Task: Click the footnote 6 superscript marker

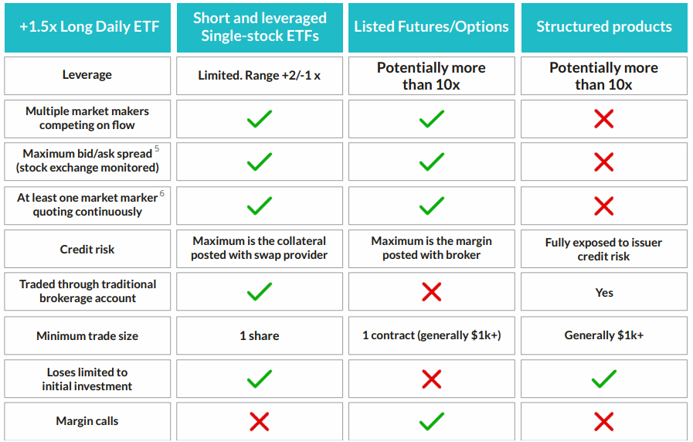Action: point(161,193)
